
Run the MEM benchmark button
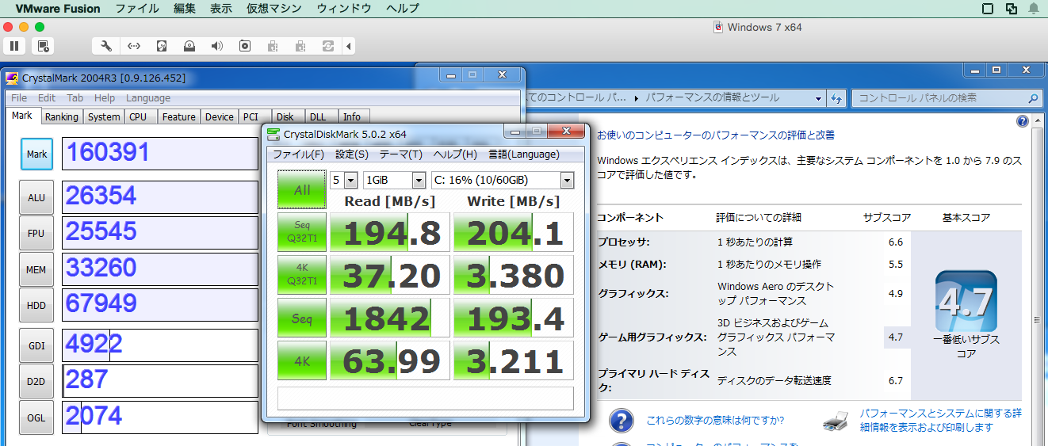36,269
